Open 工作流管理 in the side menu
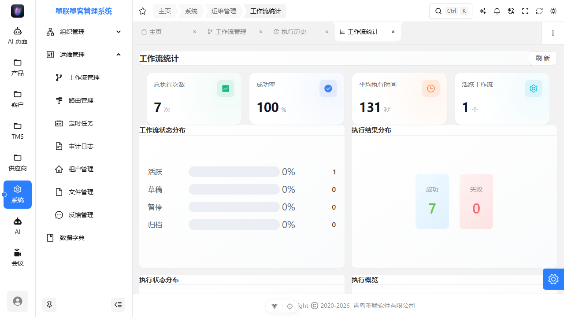 pyautogui.click(x=84, y=77)
